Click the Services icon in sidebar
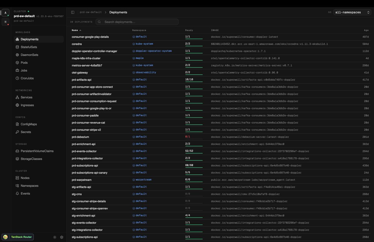 17,97
